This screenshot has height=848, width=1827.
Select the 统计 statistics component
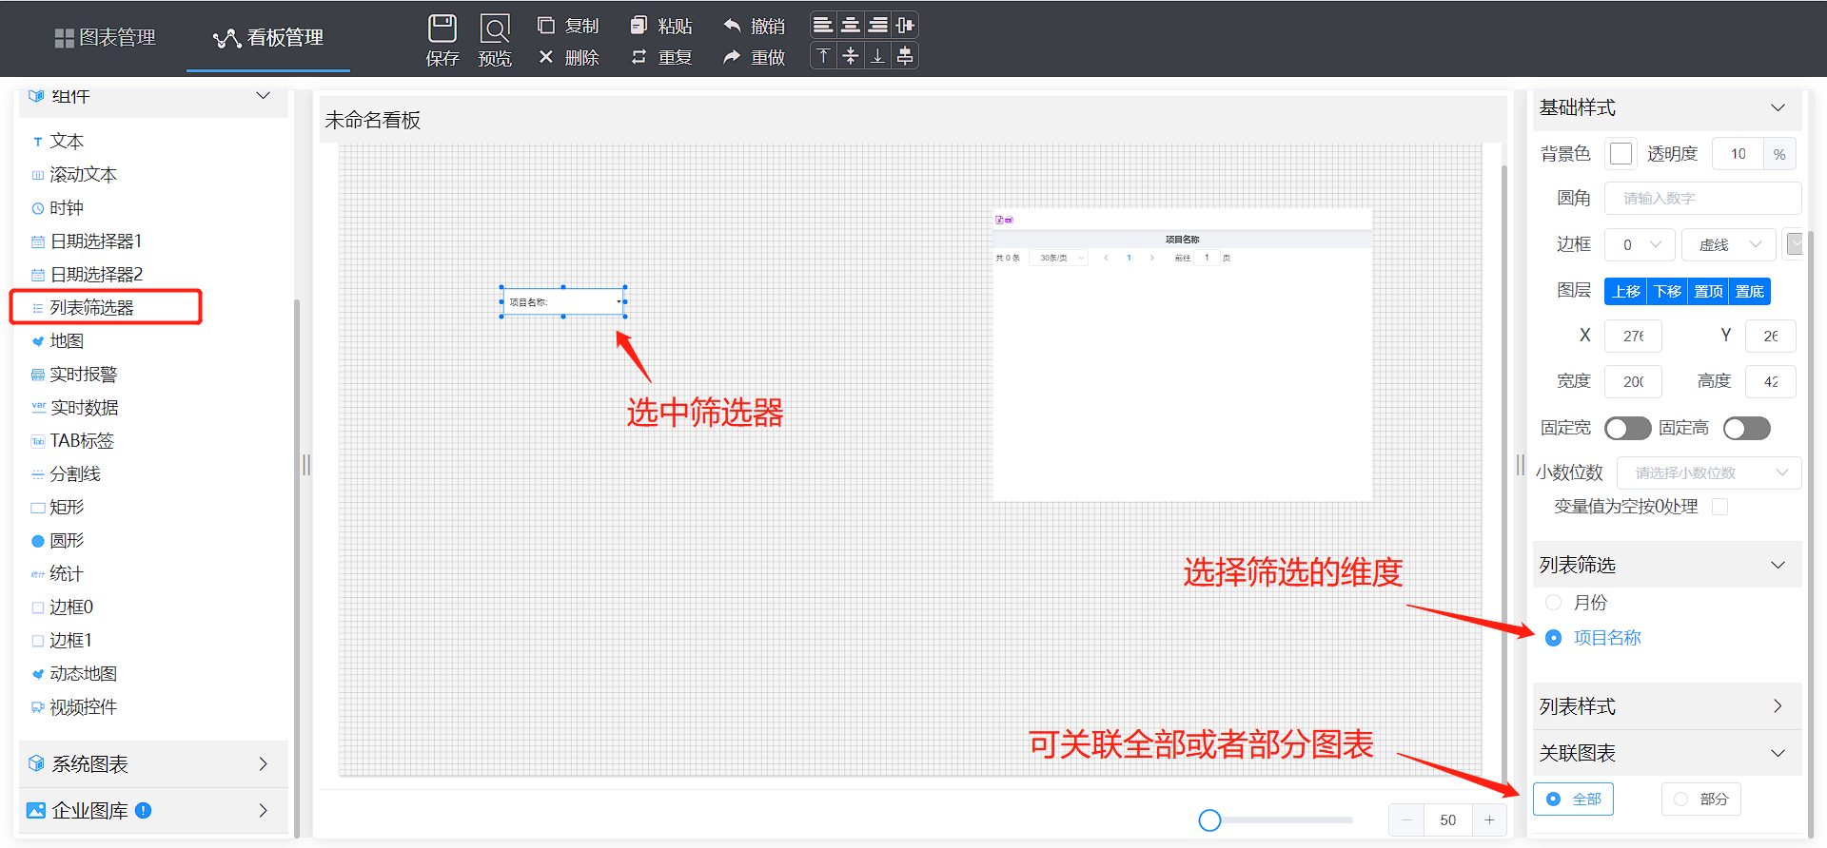pyautogui.click(x=57, y=574)
